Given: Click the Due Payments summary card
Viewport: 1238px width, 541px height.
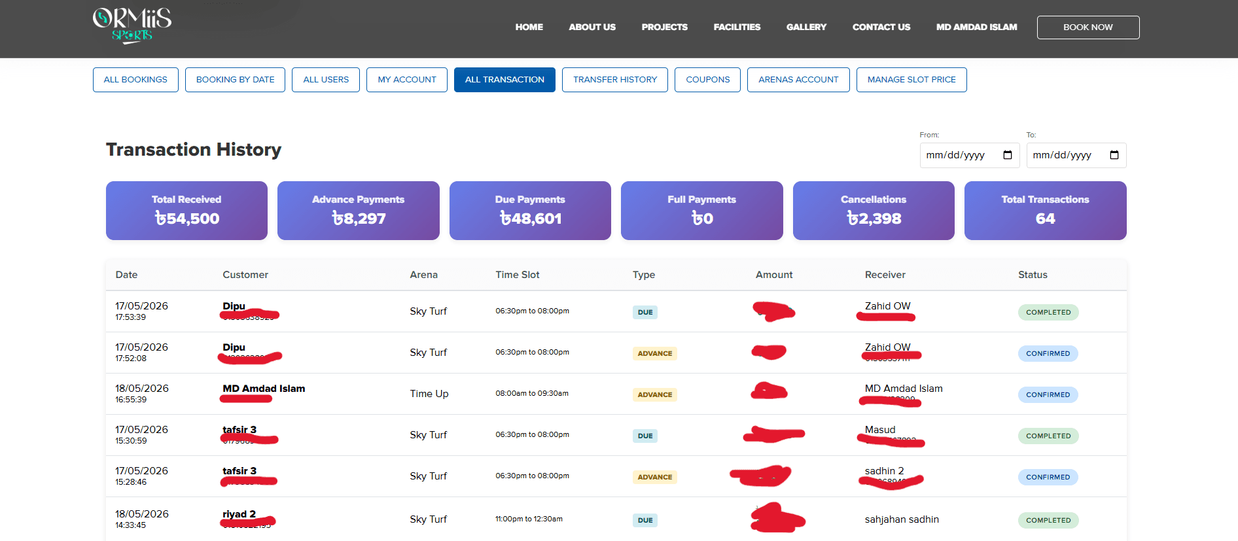Looking at the screenshot, I should click(x=530, y=211).
